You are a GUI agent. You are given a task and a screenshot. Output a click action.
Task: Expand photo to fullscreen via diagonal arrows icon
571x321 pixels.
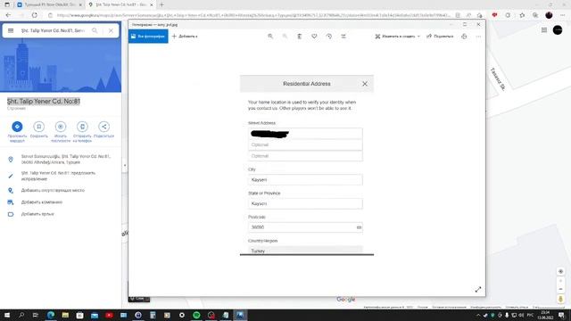point(478,289)
